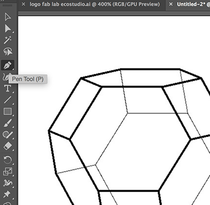Select the Width warp tool
Image resolution: width=210 pixels, height=205 pixels.
(7, 183)
